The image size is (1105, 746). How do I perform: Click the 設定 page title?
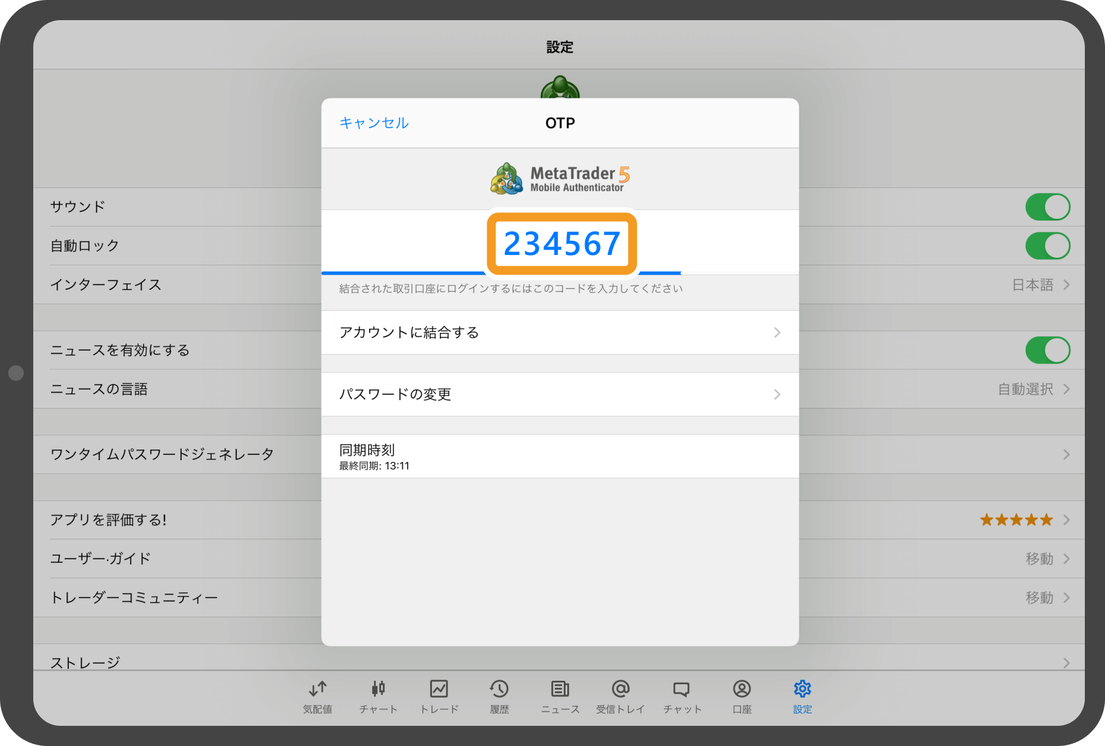coord(560,47)
